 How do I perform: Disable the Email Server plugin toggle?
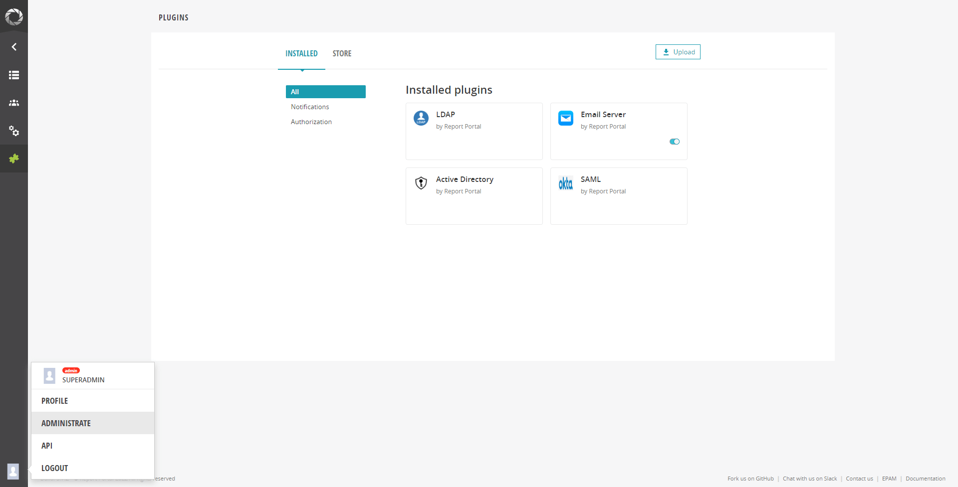[674, 142]
